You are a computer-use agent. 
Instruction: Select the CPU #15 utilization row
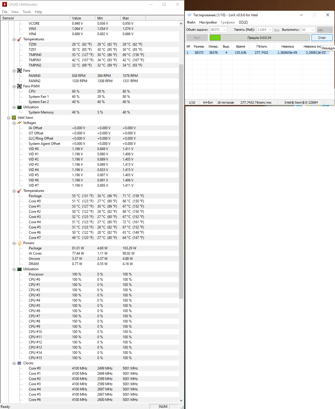[89, 358]
